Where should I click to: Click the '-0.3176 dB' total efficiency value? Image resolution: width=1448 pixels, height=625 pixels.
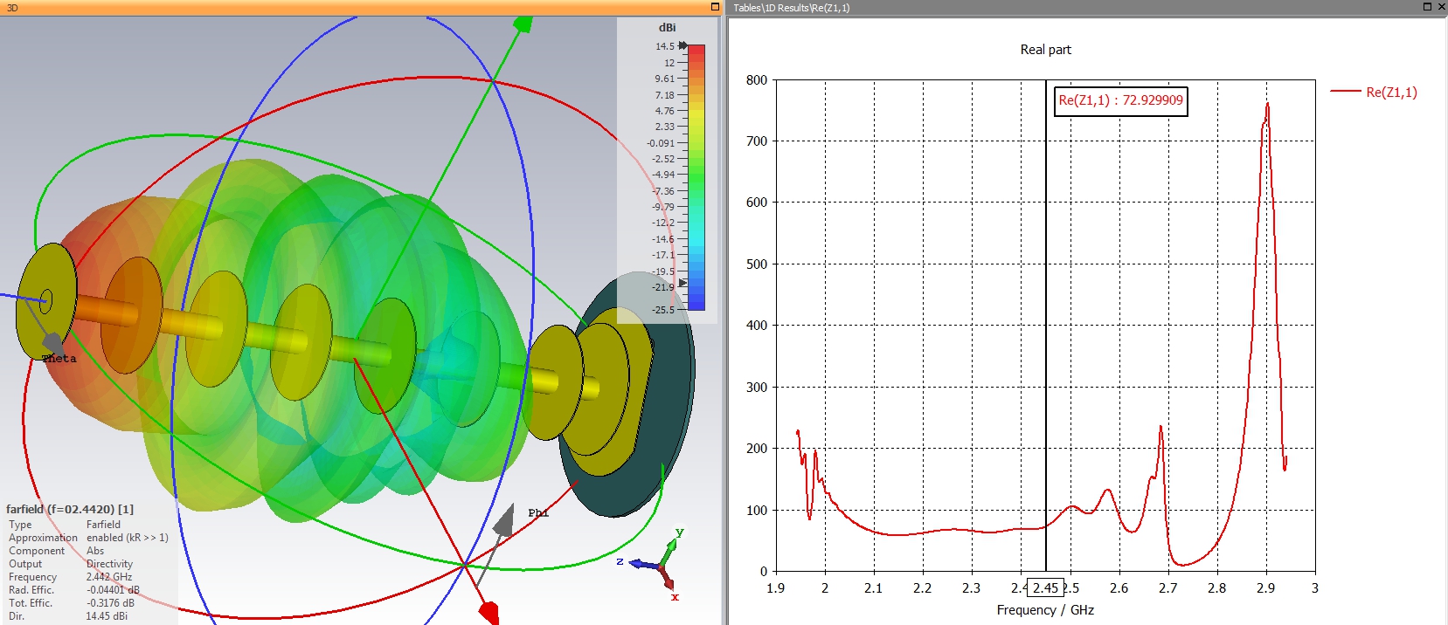110,603
